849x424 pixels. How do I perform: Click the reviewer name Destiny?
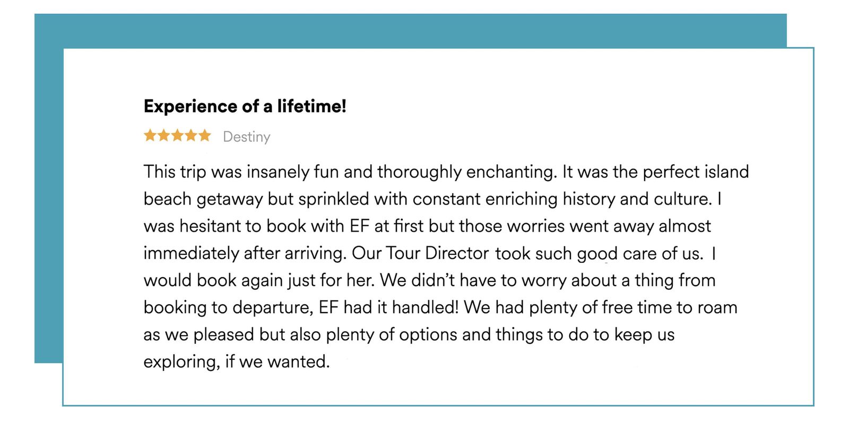(x=247, y=137)
